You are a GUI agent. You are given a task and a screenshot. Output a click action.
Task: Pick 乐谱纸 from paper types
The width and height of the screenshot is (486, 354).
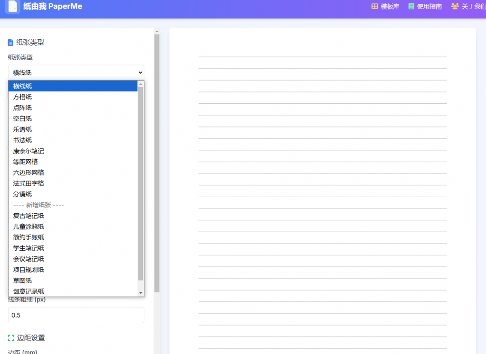[x=23, y=129]
